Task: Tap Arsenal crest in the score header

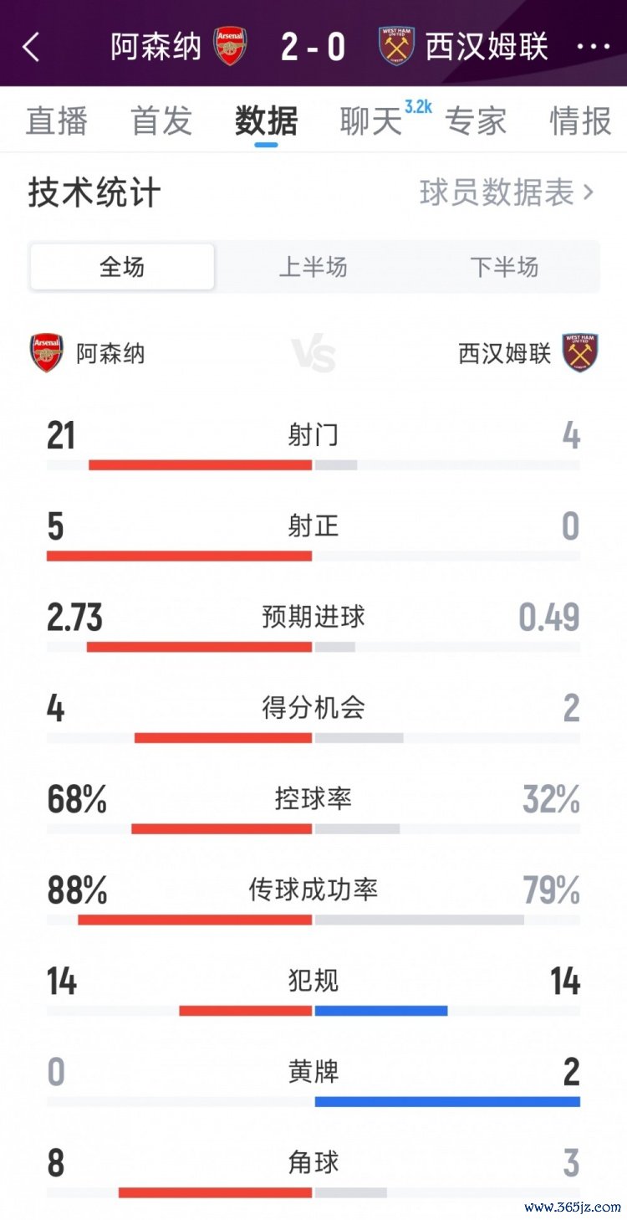Action: pos(230,46)
